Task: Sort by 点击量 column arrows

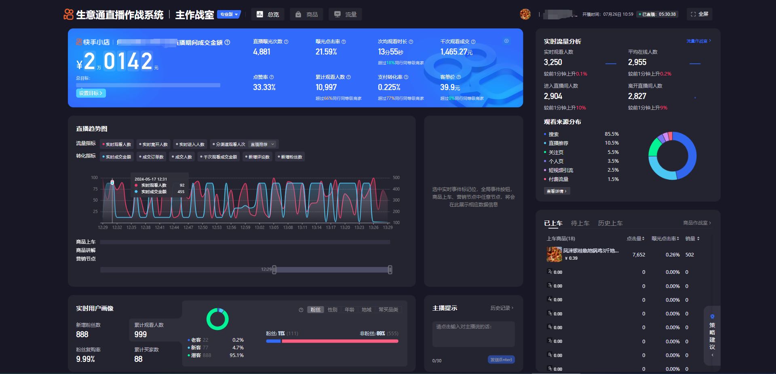Action: pyautogui.click(x=643, y=239)
